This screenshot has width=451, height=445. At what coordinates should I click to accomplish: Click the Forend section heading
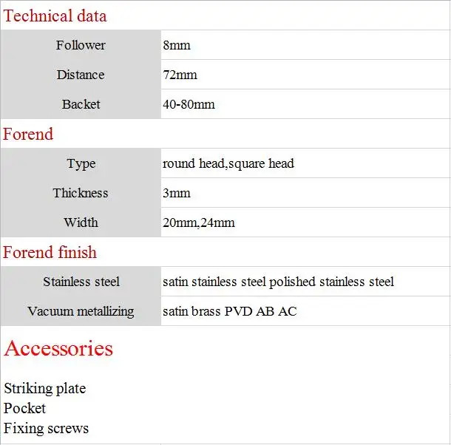point(28,134)
